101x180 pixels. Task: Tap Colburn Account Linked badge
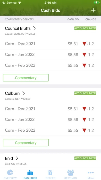click(x=85, y=93)
